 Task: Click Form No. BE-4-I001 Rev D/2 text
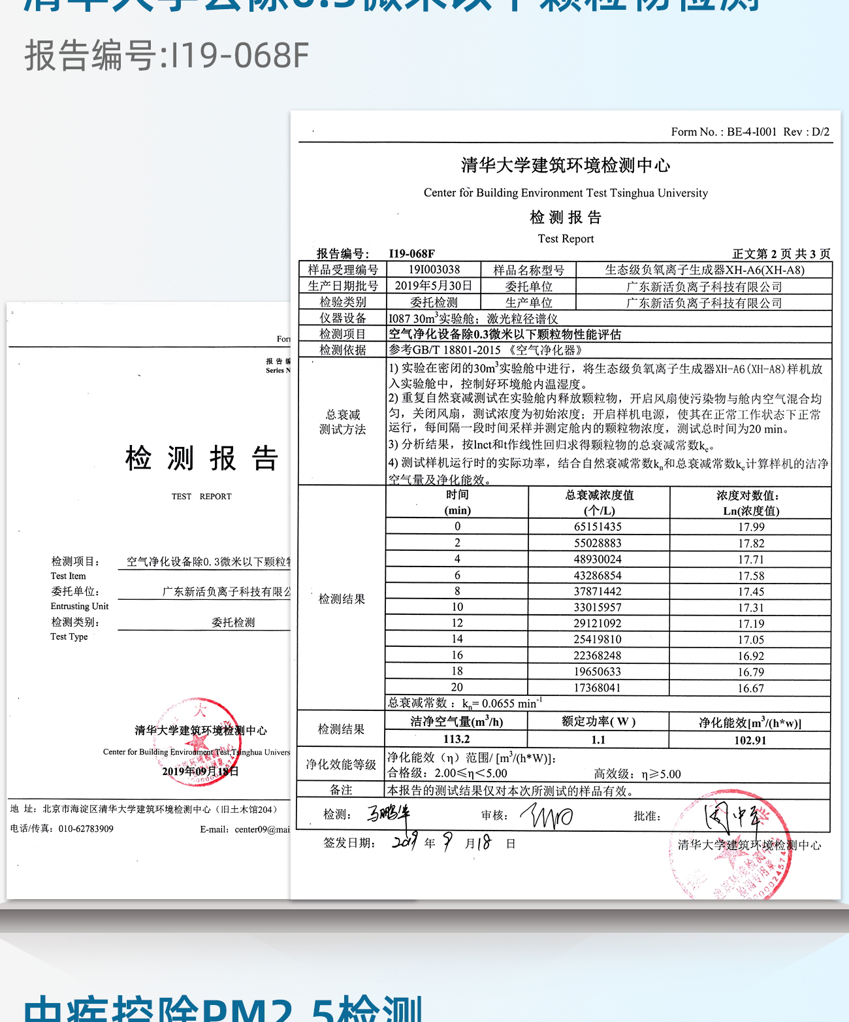pyautogui.click(x=750, y=131)
